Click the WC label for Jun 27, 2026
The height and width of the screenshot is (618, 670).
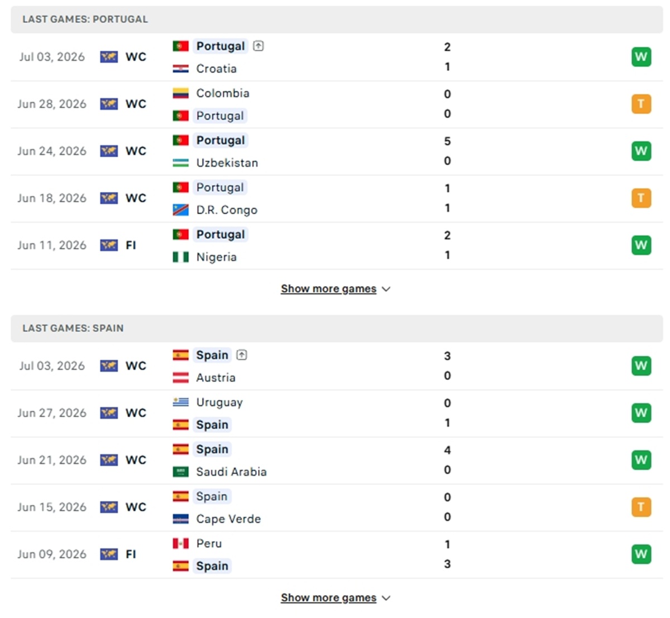[136, 413]
